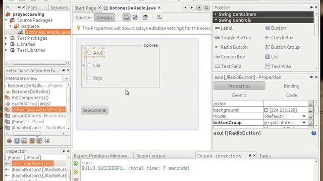Click the lightbulb hint icon

pos(78,28)
